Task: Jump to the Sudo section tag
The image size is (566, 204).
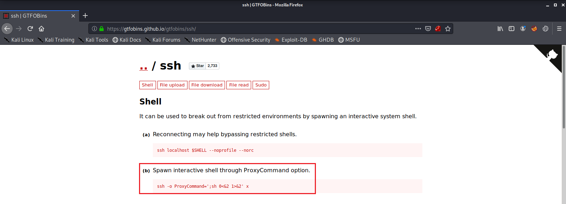Action: coord(261,85)
